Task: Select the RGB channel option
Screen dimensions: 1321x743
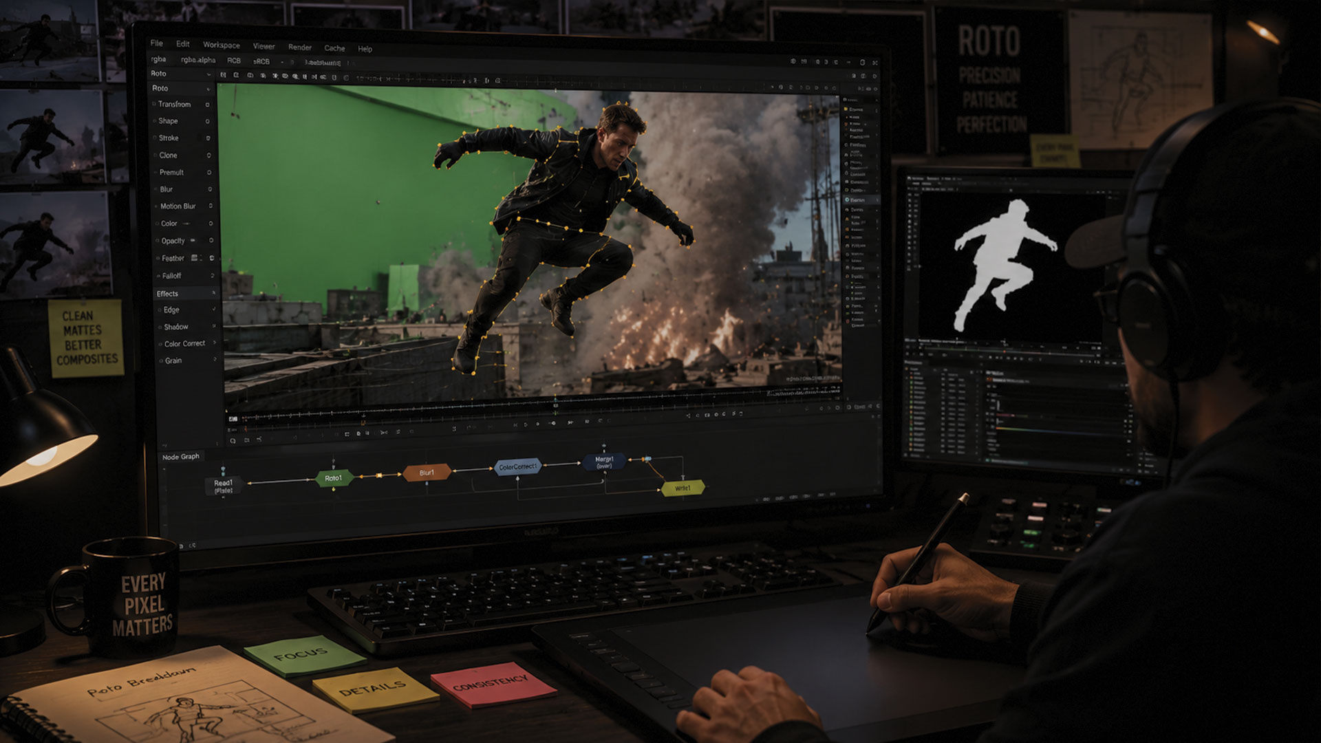Action: click(235, 61)
